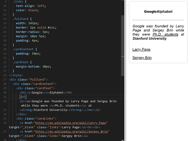The image size is (190, 141).
Task: Click the div class="cardLinks" tag
Action: click(x=36, y=119)
